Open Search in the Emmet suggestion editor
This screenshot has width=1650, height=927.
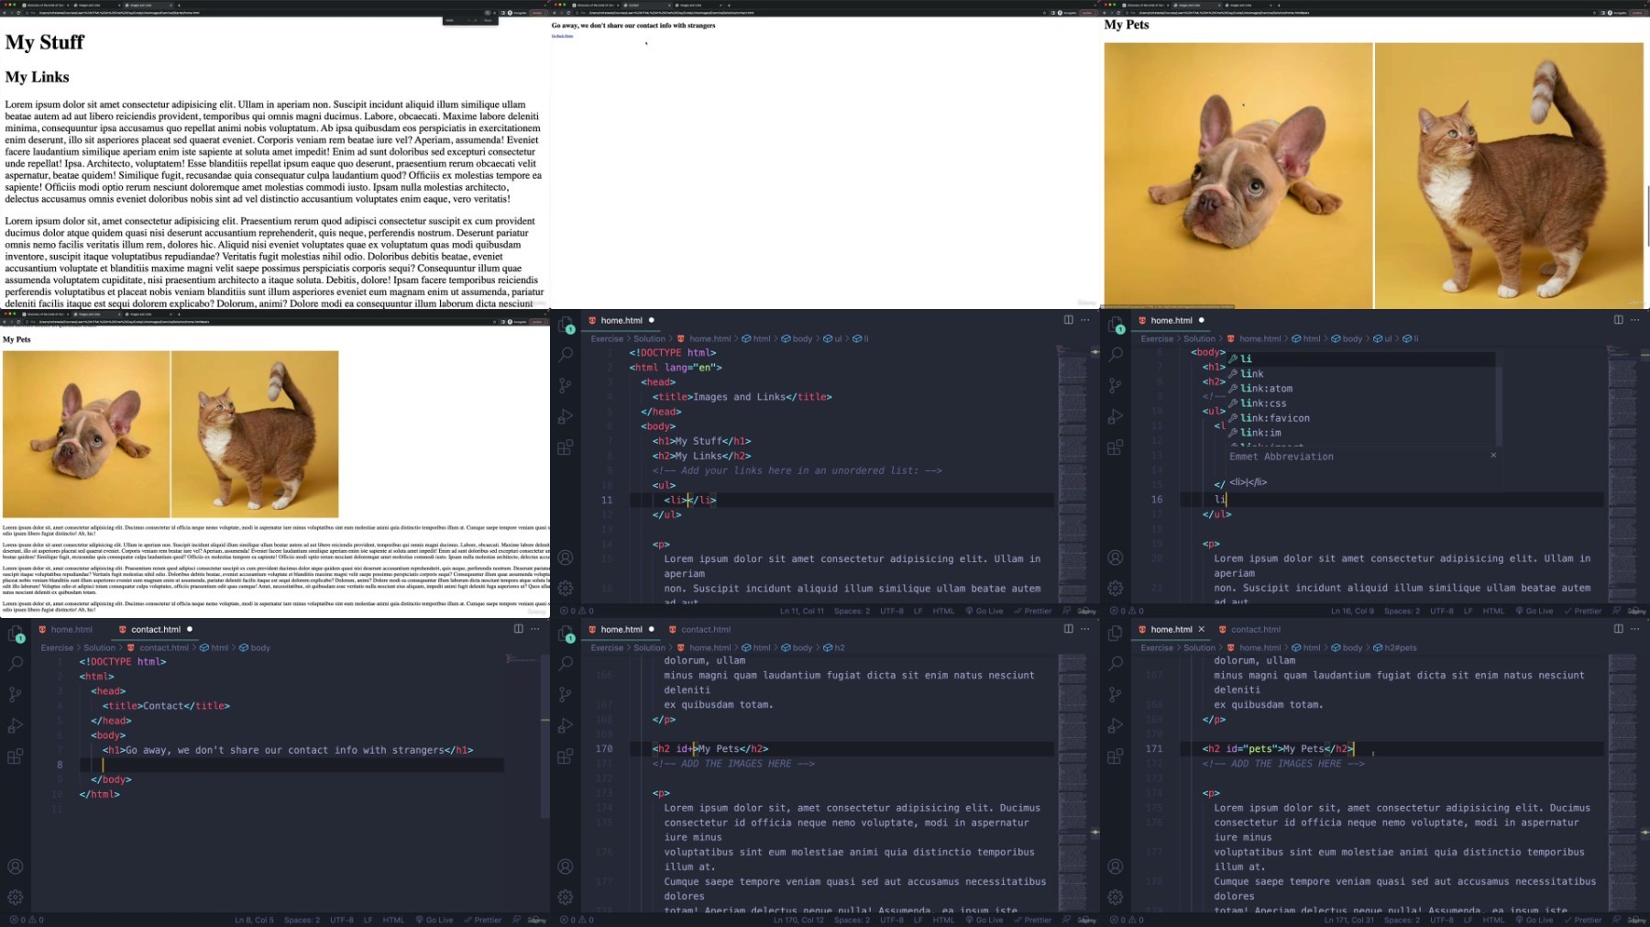pyautogui.click(x=1116, y=355)
